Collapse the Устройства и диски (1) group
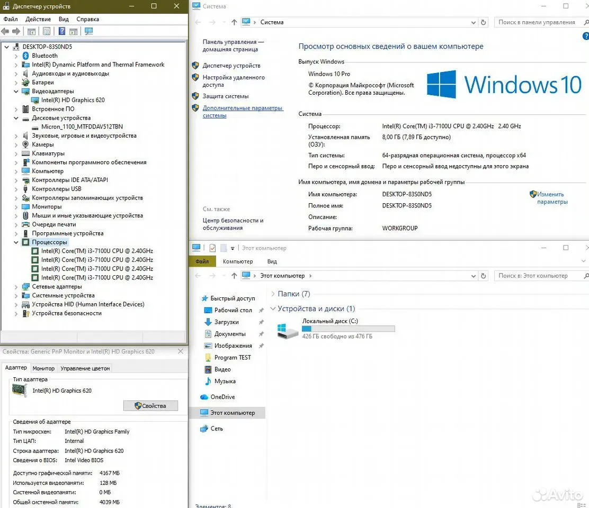This screenshot has width=589, height=508. tap(273, 309)
